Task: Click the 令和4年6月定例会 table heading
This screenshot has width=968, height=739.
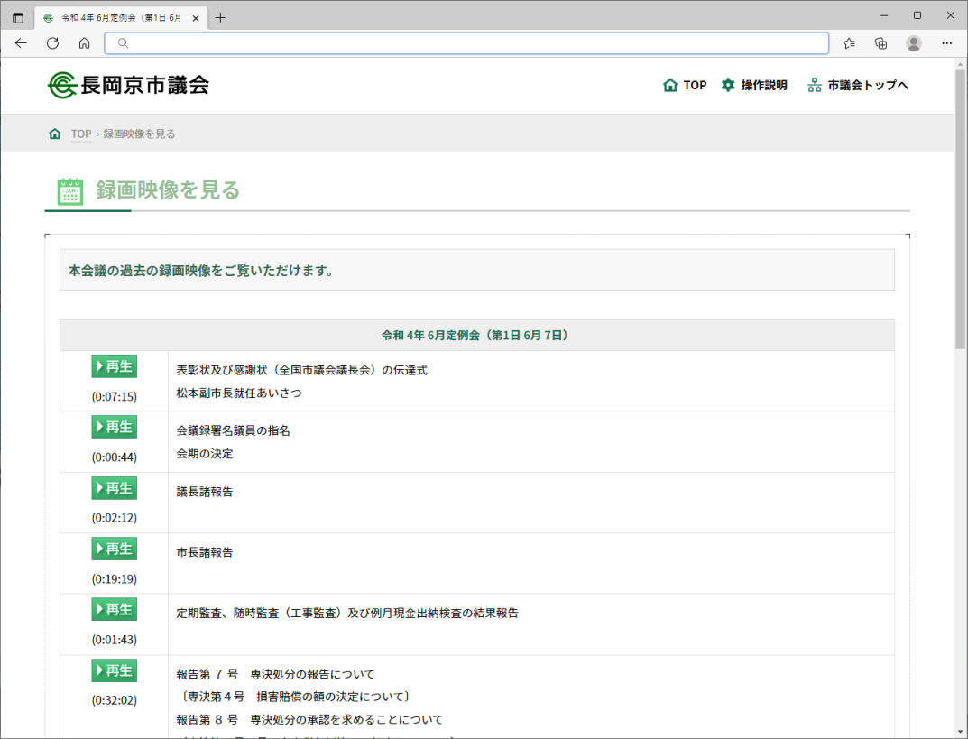Action: (x=476, y=336)
